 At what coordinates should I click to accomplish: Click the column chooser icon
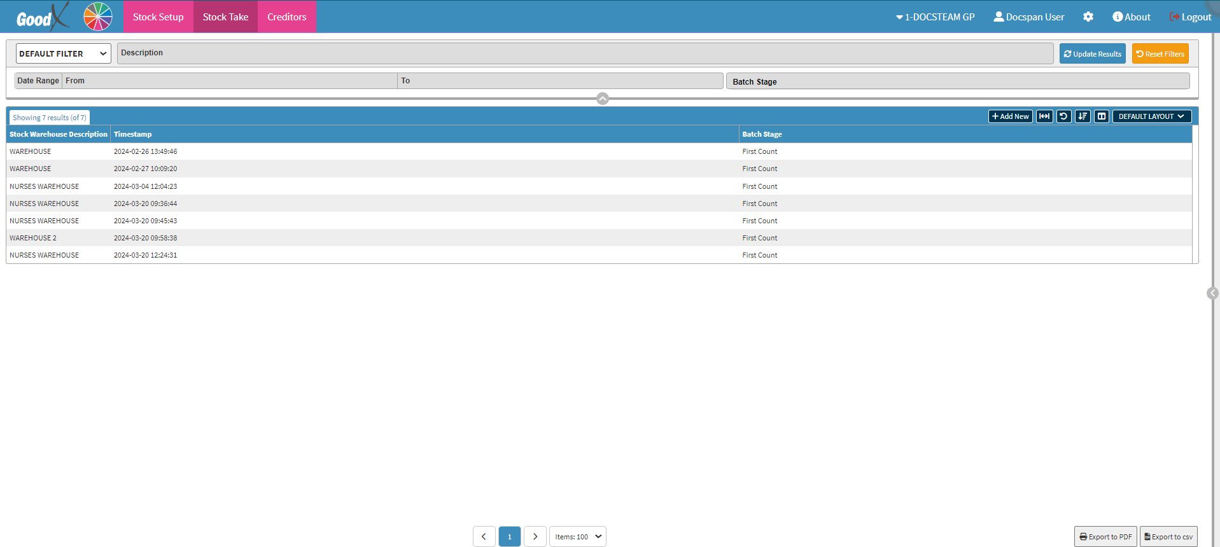point(1102,116)
